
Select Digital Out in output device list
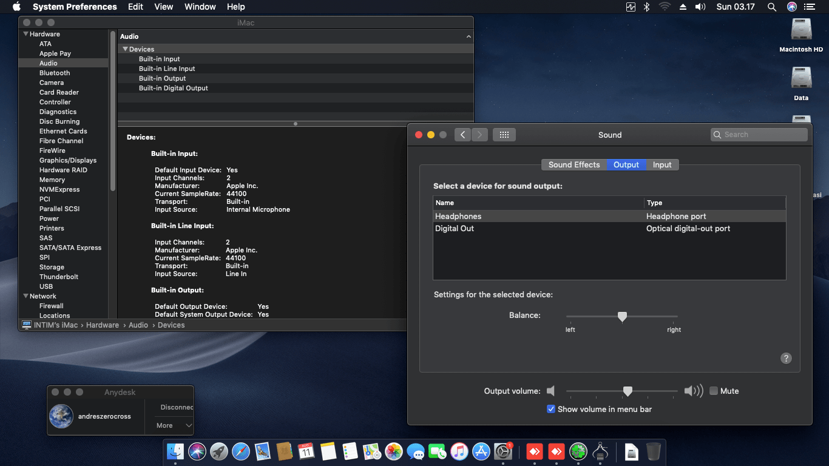click(x=455, y=228)
